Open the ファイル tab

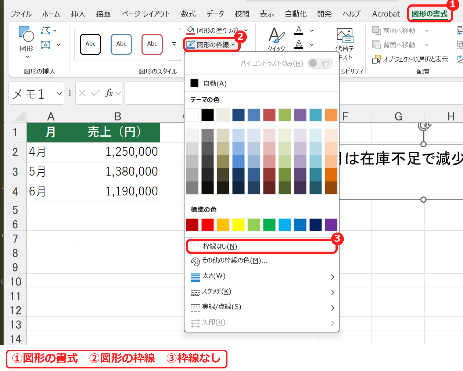pyautogui.click(x=21, y=14)
